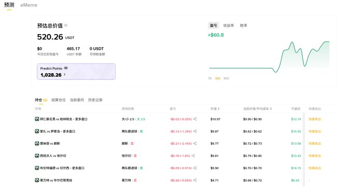
Task: Click 快捷卖出 for the $12.43 row
Action: click(x=315, y=156)
